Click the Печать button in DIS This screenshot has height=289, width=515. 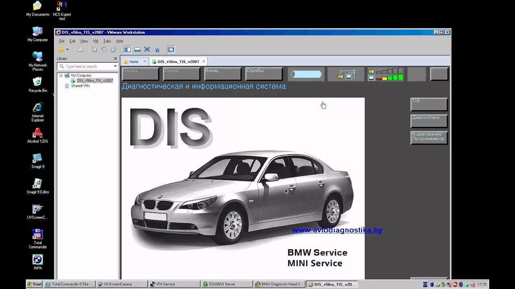(140, 74)
